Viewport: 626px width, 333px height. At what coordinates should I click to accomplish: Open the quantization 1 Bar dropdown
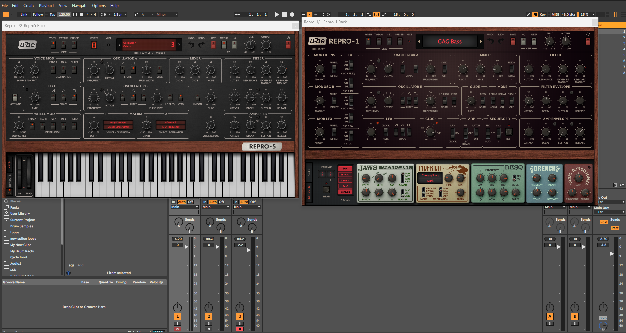120,14
